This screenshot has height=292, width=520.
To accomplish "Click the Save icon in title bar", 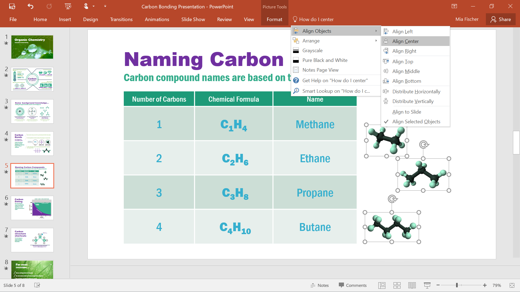I will 12,6.
